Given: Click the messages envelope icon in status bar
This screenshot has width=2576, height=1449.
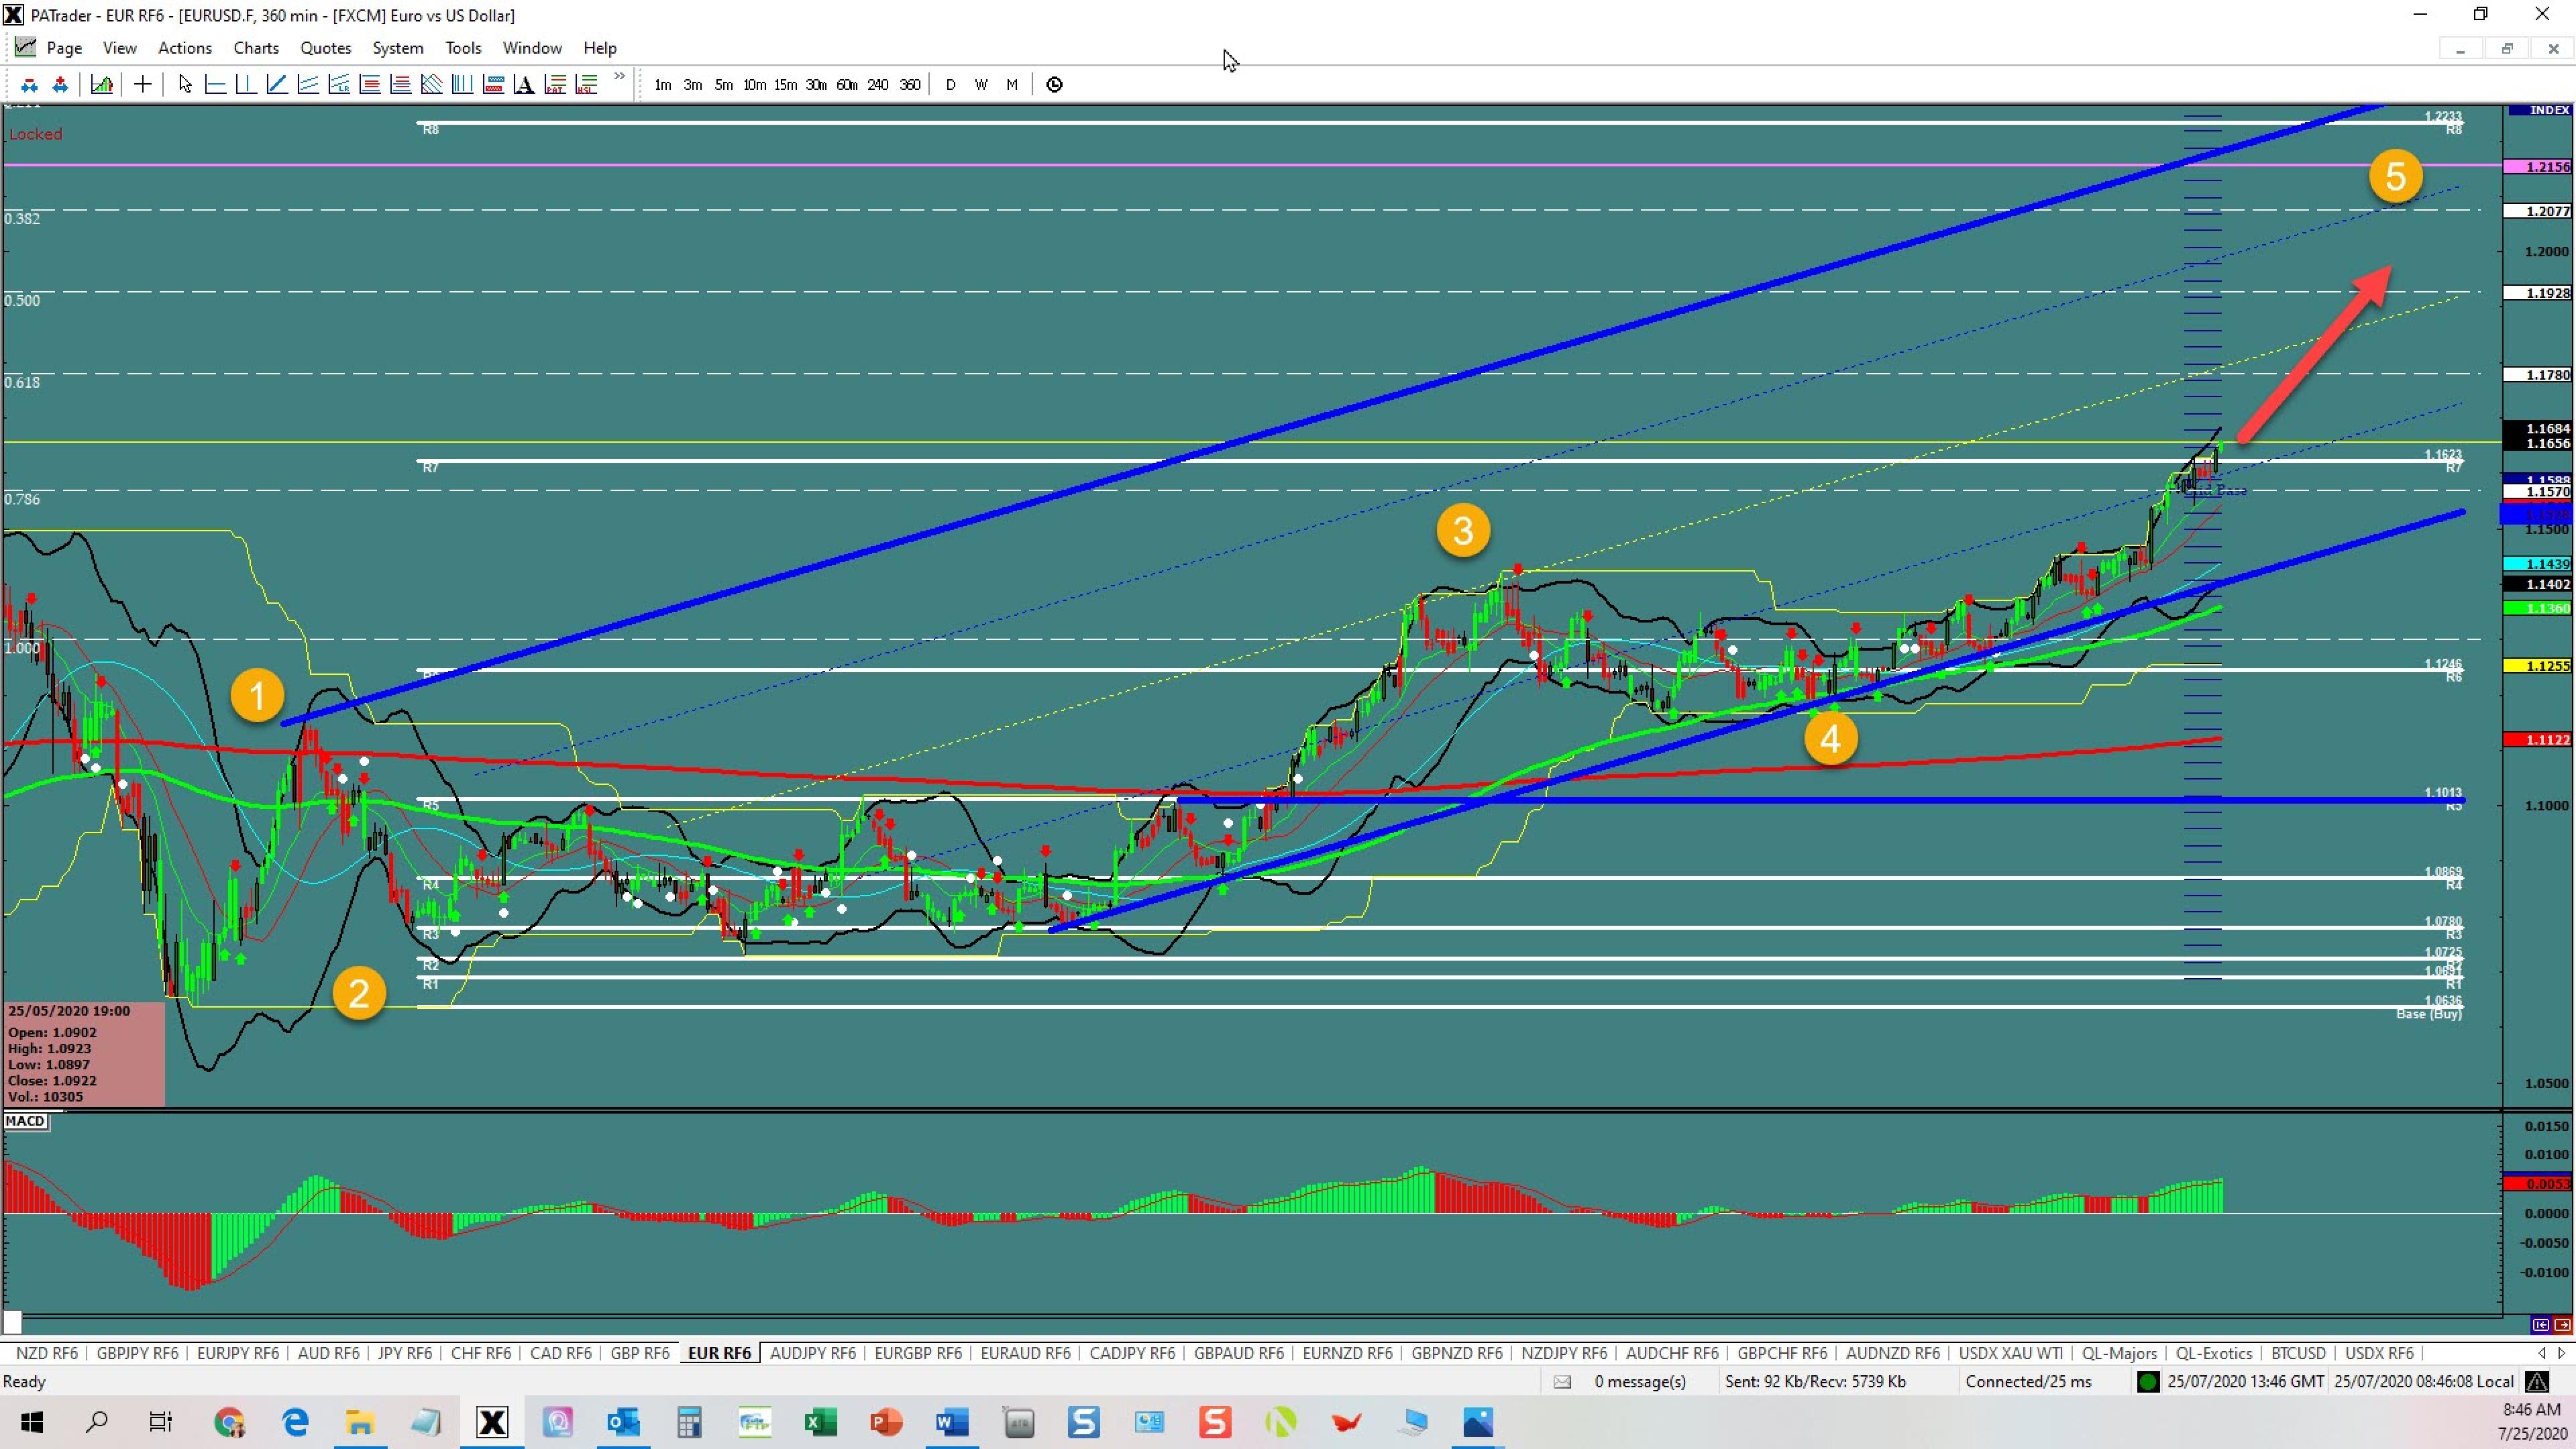Looking at the screenshot, I should pyautogui.click(x=1562, y=1382).
